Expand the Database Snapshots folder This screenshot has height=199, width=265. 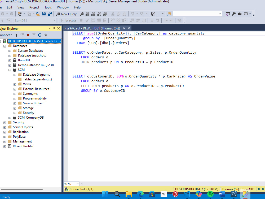click(x=10, y=55)
